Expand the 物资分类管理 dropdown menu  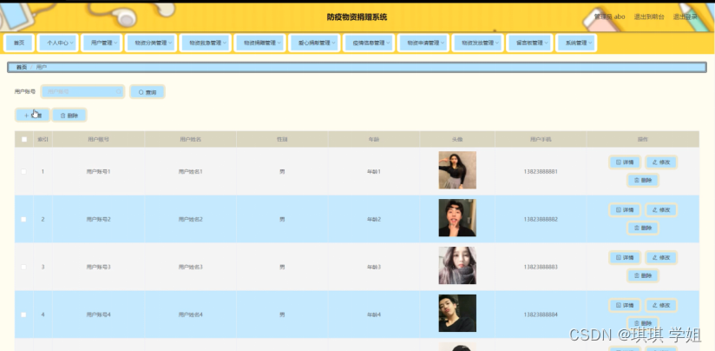coord(150,43)
